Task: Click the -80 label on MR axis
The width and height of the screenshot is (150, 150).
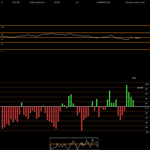Action: coord(146,127)
